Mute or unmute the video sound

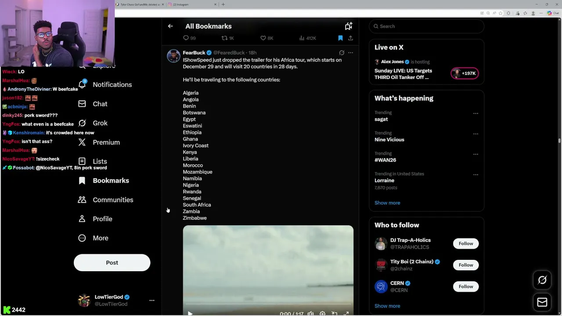click(310, 313)
